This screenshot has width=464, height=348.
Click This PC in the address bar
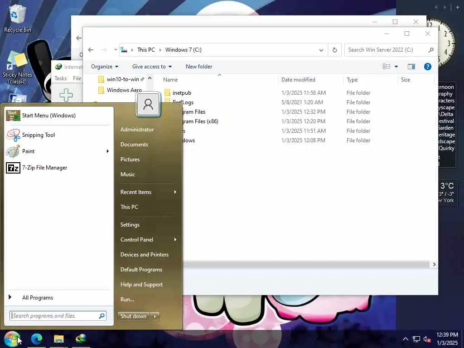pyautogui.click(x=146, y=50)
